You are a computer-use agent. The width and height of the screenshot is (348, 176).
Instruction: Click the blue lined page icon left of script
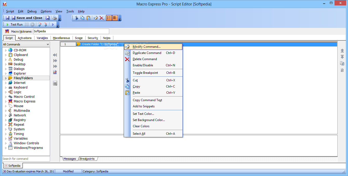coord(55,83)
